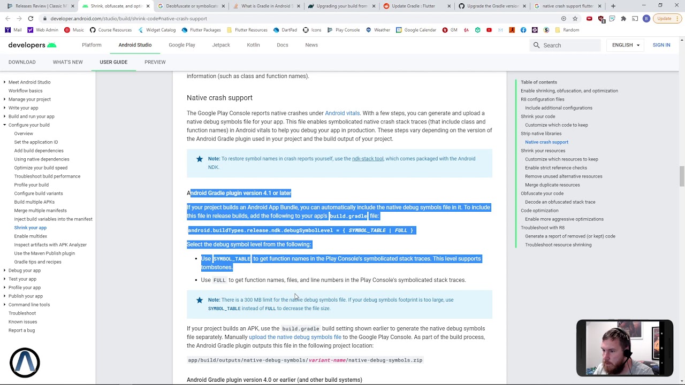Open the Weather bookmark
The height and width of the screenshot is (385, 685).
pyautogui.click(x=378, y=30)
